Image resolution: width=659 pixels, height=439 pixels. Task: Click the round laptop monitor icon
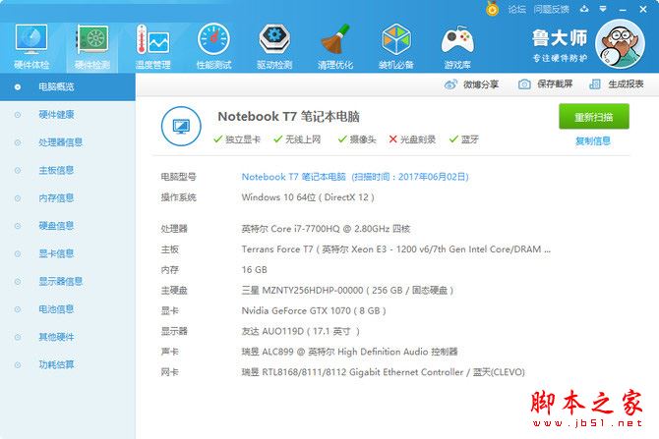click(x=181, y=126)
